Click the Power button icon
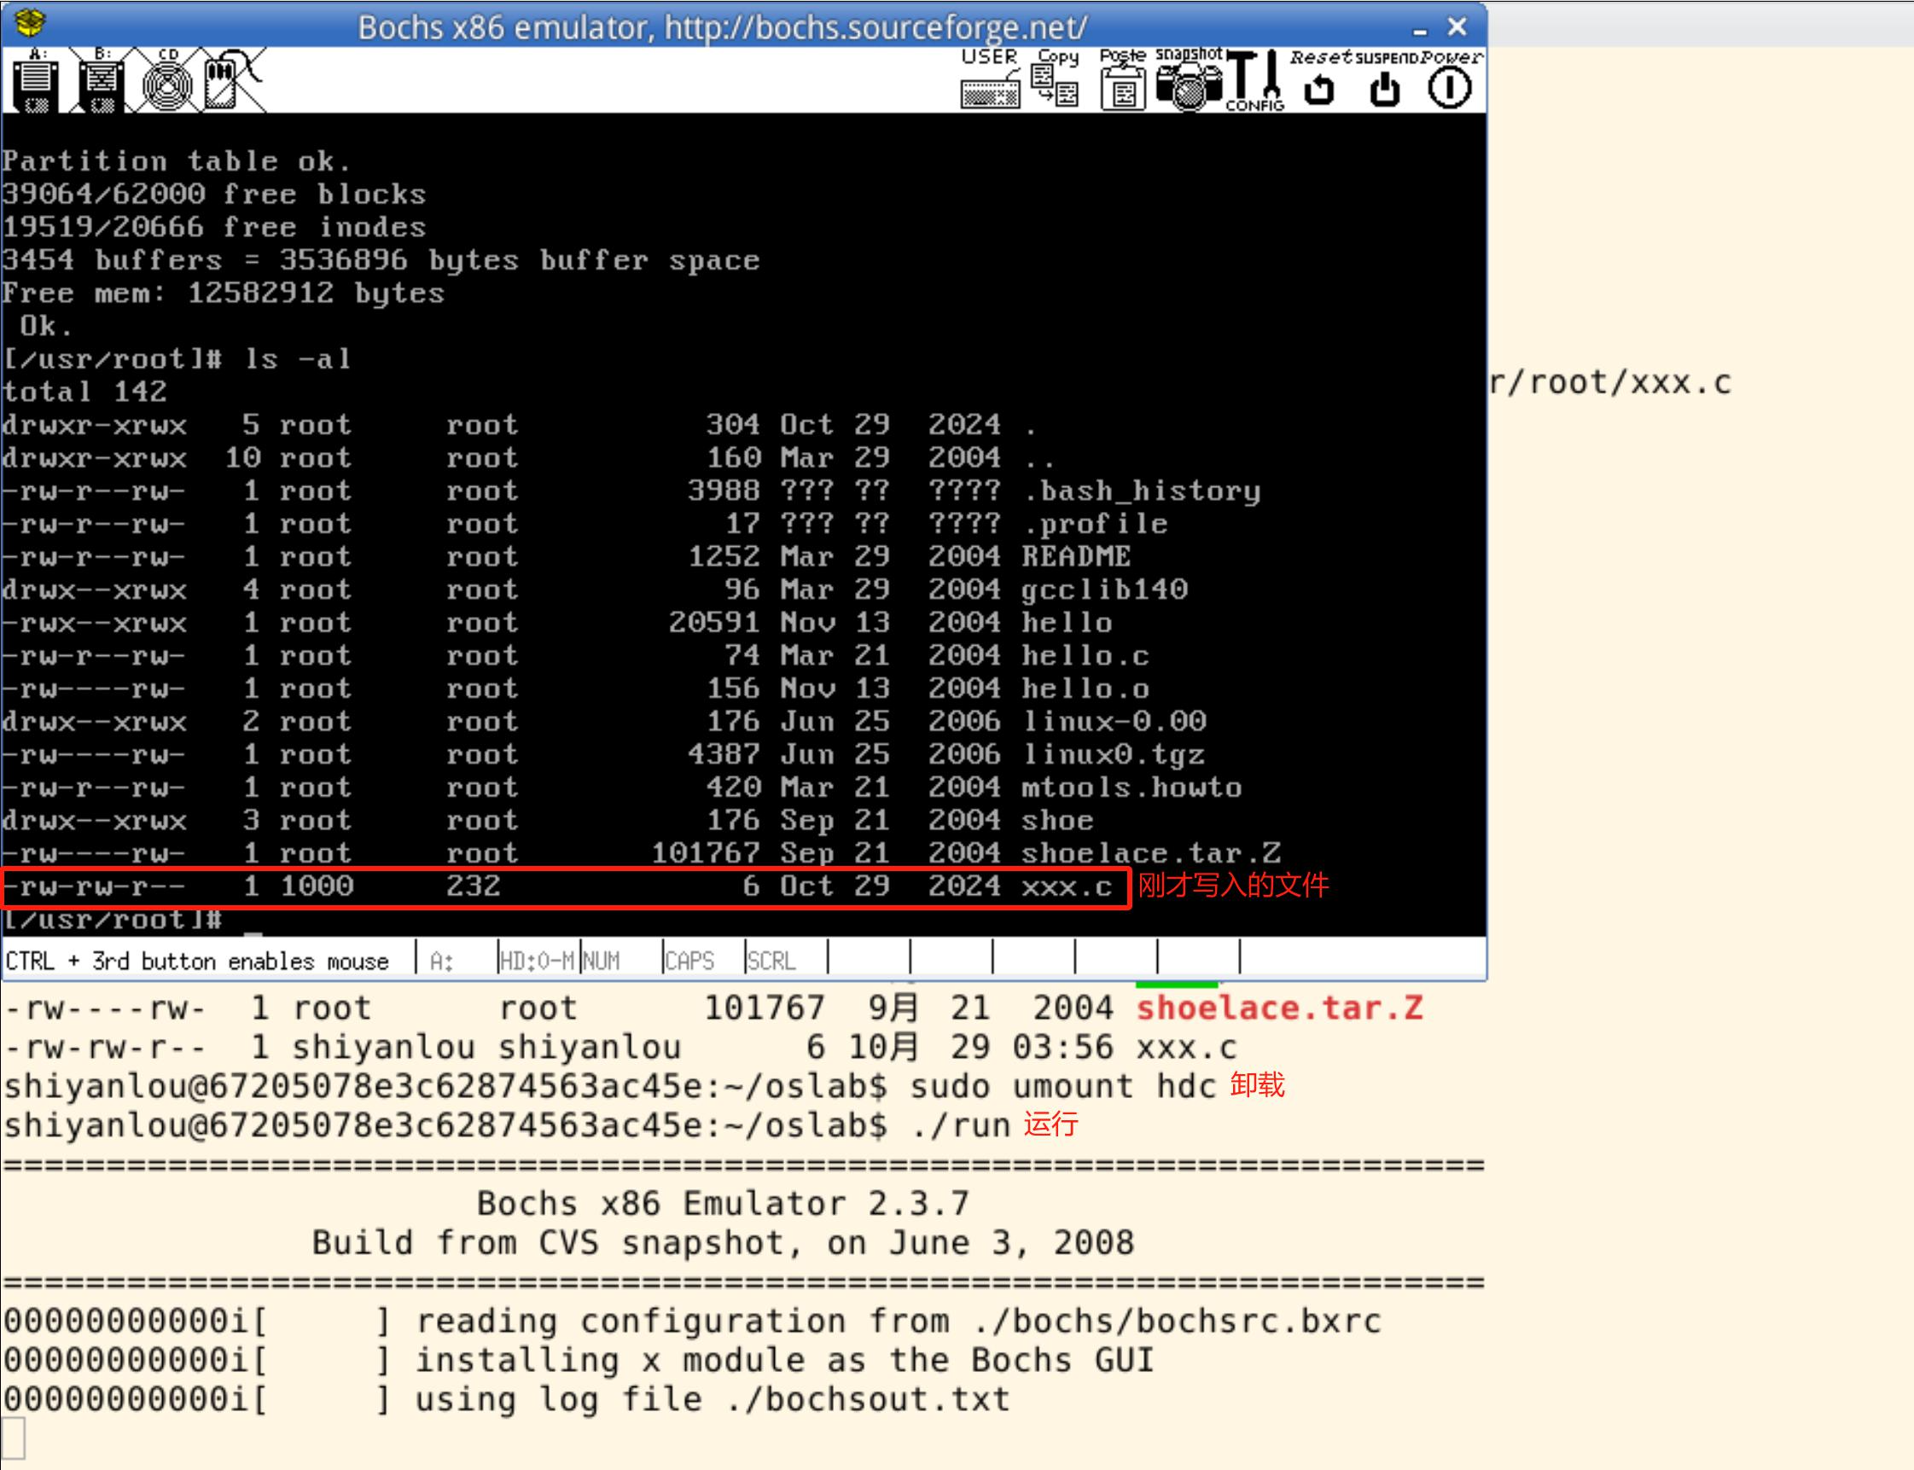The image size is (1914, 1470). click(x=1450, y=80)
